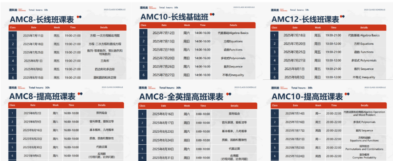Select the date cell "2025年7月12日"

pos(164,33)
